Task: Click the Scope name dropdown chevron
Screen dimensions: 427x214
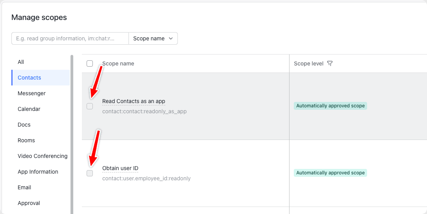Action: (x=171, y=38)
